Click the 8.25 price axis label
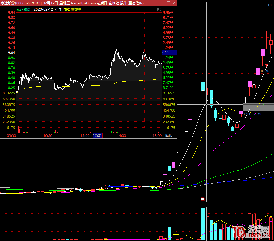The image size is (274, 241). click(12, 88)
